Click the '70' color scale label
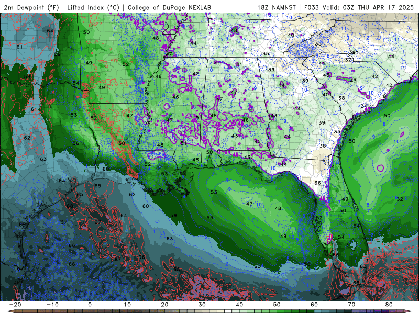Image resolution: width=419 pixels, height=314 pixels. point(351,305)
